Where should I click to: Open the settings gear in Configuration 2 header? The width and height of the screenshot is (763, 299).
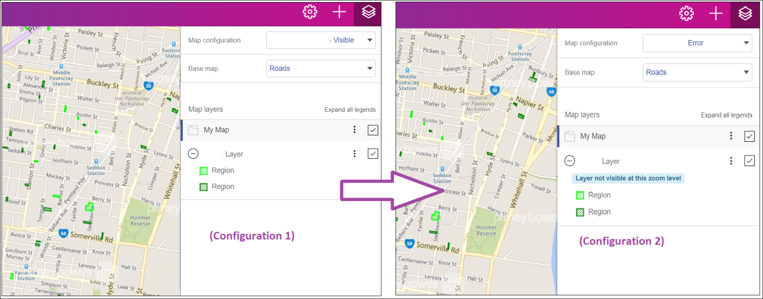(686, 14)
